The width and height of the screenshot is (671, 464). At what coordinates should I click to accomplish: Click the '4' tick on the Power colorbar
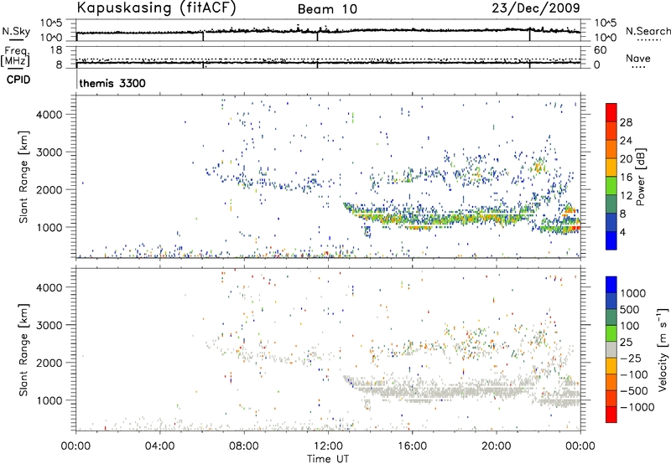[x=622, y=232]
